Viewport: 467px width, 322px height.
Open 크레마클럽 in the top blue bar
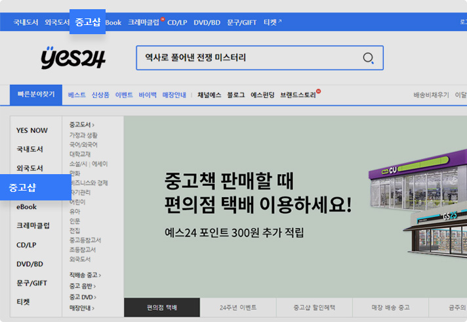[144, 22]
